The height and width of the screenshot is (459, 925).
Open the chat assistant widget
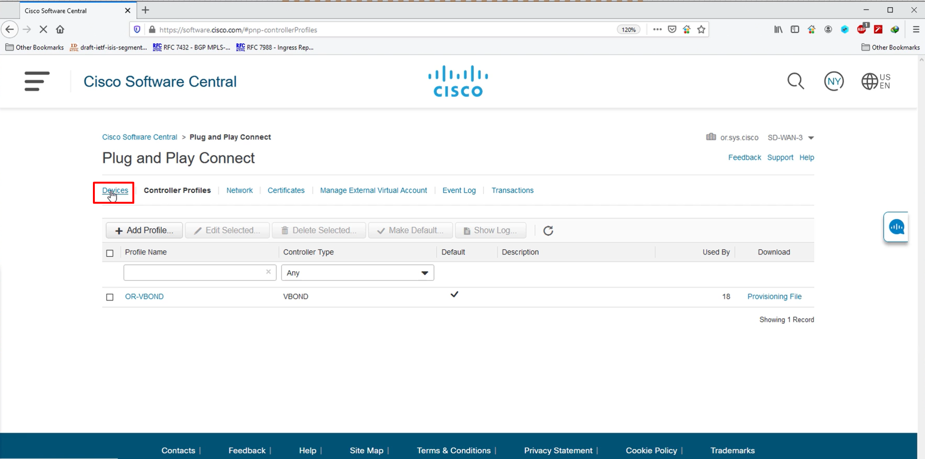(x=896, y=227)
